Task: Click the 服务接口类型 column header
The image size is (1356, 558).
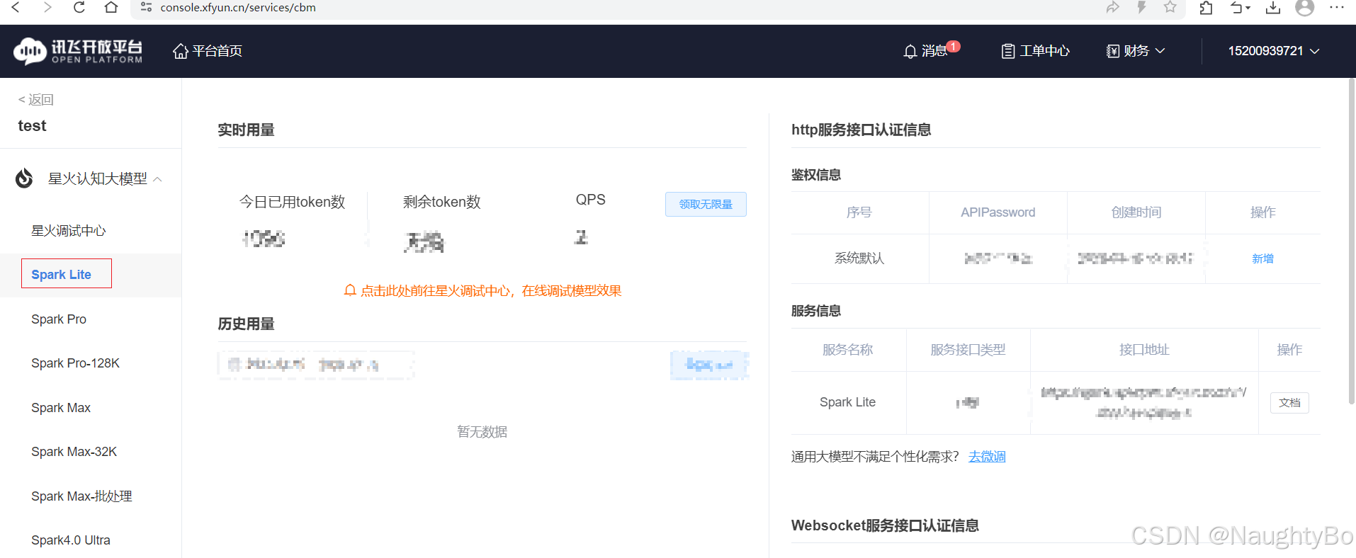Action: [x=968, y=350]
